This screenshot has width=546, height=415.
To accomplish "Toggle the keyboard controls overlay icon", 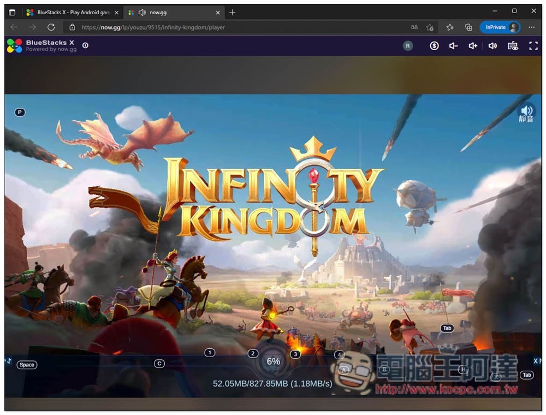I will 513,46.
